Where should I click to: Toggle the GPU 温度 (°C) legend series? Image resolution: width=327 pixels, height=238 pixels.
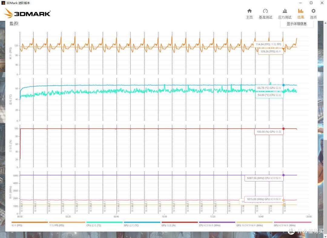coord(142,224)
